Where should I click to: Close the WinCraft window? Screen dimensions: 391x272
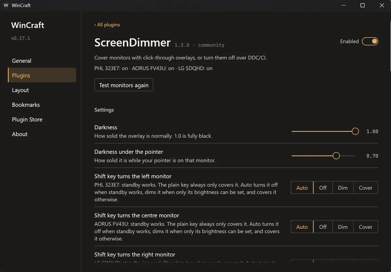382,6
